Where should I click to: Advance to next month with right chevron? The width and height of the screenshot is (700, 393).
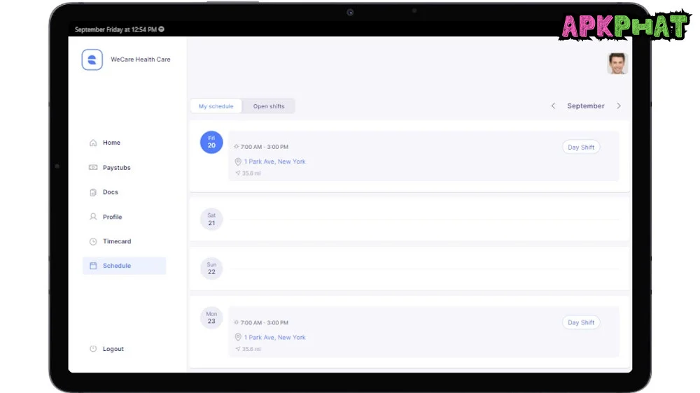point(619,106)
